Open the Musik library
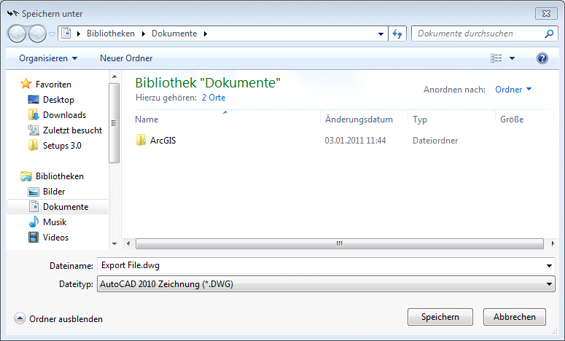The image size is (565, 341). click(x=55, y=222)
